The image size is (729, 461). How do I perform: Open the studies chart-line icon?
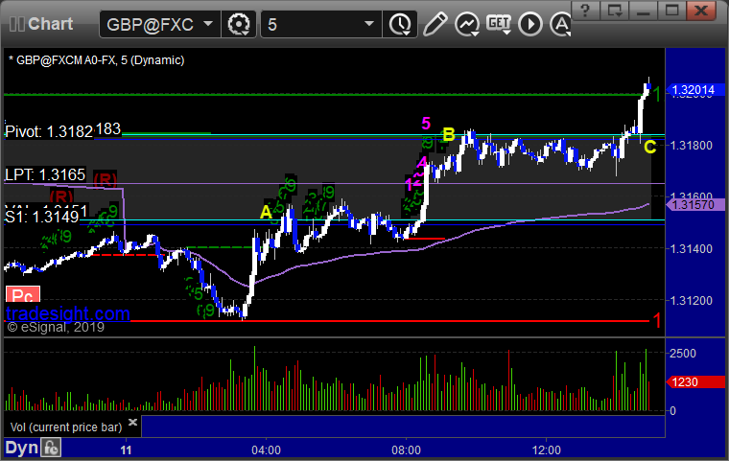(x=467, y=24)
